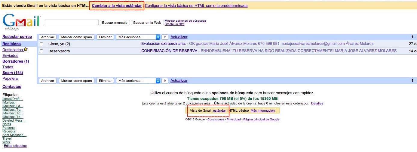Switch via Cambiar a la vista estándar
417x152 pixels.
click(117, 6)
